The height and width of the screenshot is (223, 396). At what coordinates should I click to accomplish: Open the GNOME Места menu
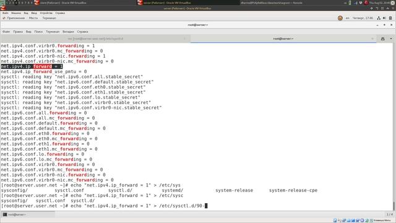33,18
